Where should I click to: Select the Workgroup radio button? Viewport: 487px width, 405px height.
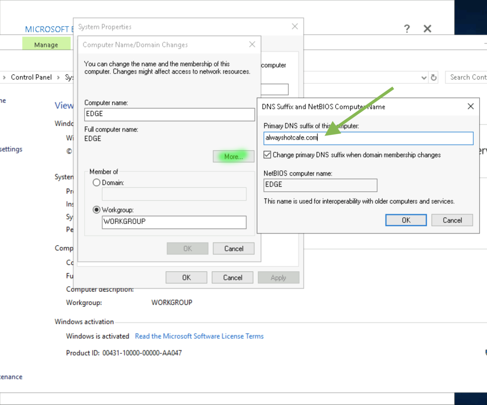click(97, 210)
